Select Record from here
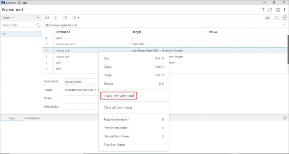289x154 pixels. 134,136
